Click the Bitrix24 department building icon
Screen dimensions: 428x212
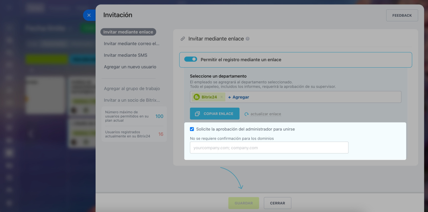click(x=197, y=97)
